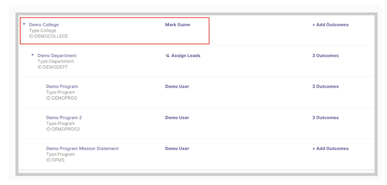Image resolution: width=387 pixels, height=185 pixels.
Task: Select the ID:DEMOPROG text
Action: [62, 98]
